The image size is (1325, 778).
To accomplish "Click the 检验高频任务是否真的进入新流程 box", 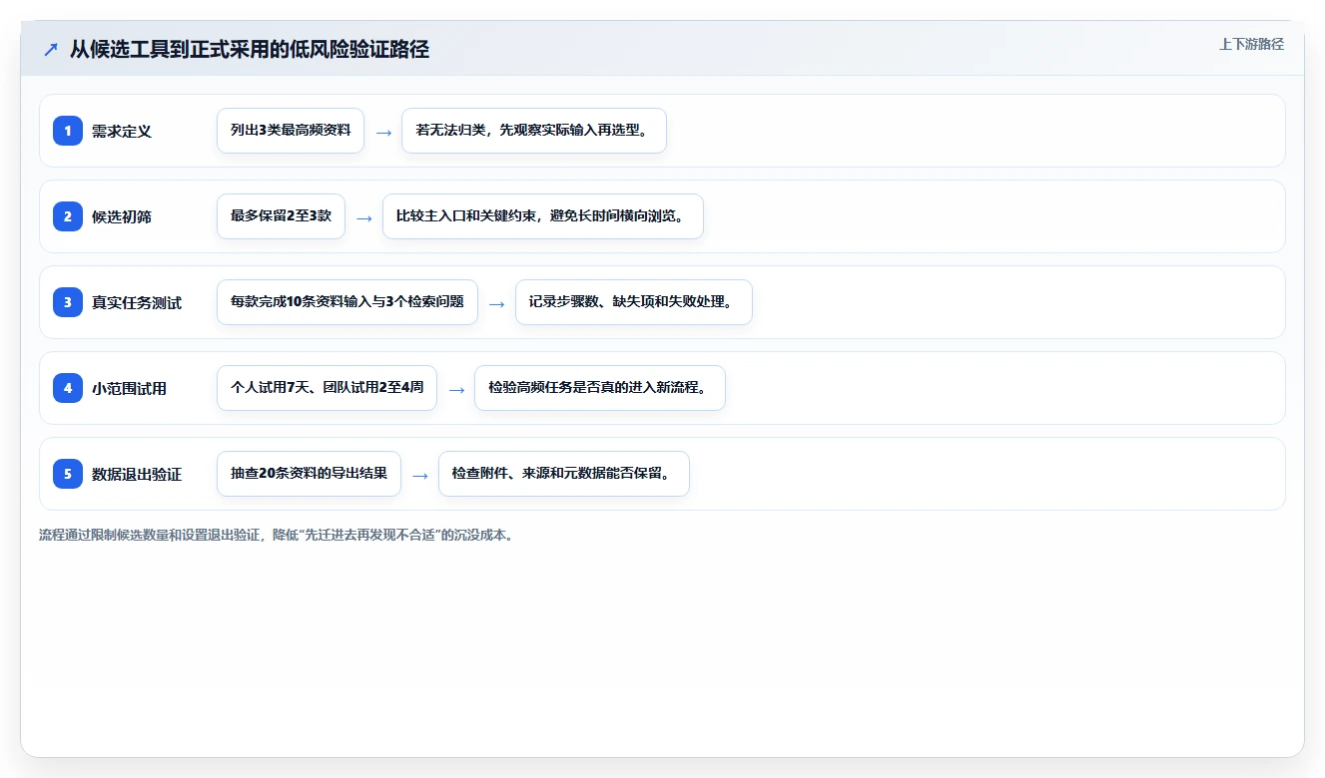I will [x=600, y=388].
